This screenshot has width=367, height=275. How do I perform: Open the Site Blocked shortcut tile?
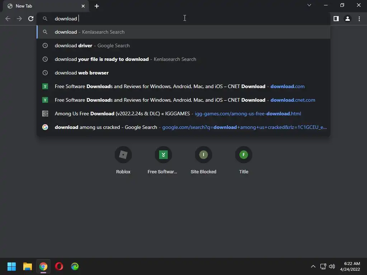tap(204, 160)
